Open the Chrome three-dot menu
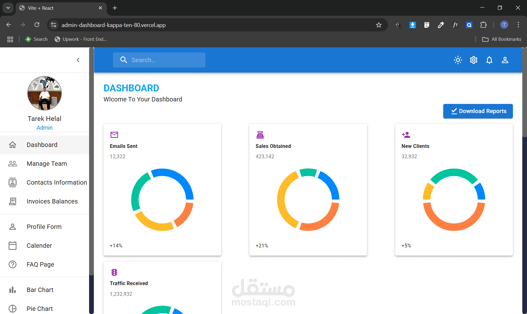 [x=518, y=25]
